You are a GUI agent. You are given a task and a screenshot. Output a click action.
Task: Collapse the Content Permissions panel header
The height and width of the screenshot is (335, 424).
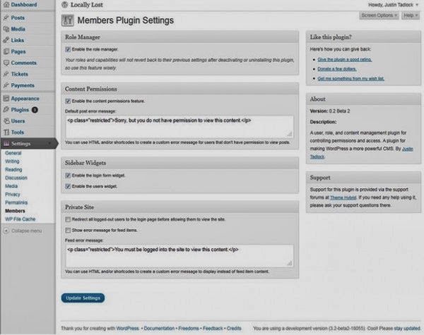coord(179,89)
